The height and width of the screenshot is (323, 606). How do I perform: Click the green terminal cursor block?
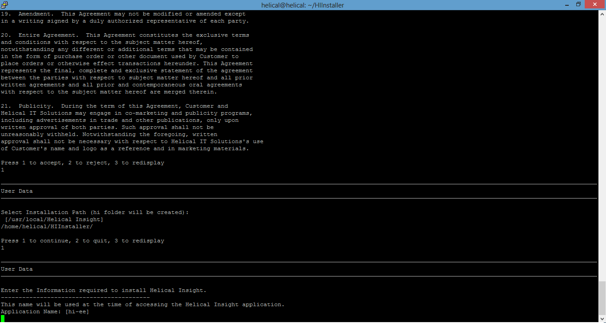click(3, 319)
